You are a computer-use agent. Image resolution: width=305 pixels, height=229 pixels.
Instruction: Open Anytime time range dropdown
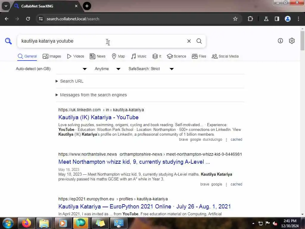(107, 69)
